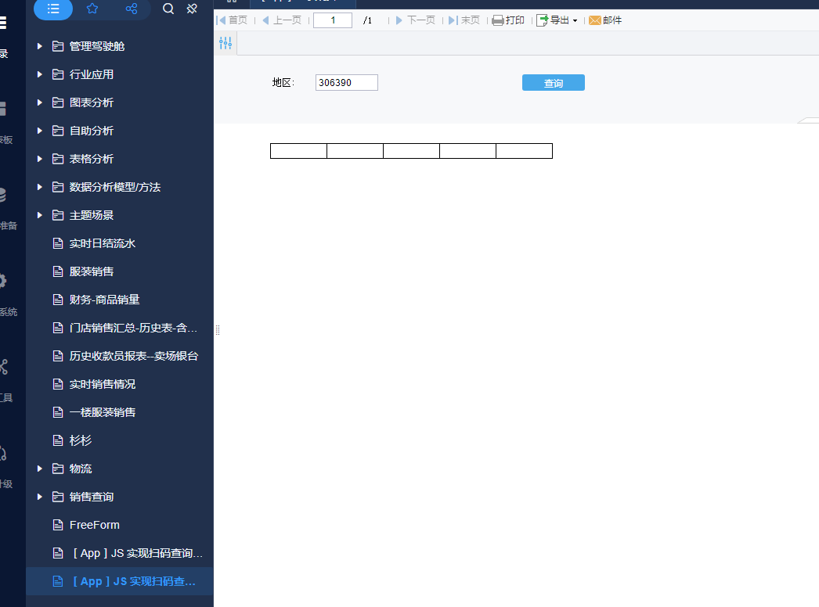Expand the 自助分析 folder

pyautogui.click(x=40, y=131)
